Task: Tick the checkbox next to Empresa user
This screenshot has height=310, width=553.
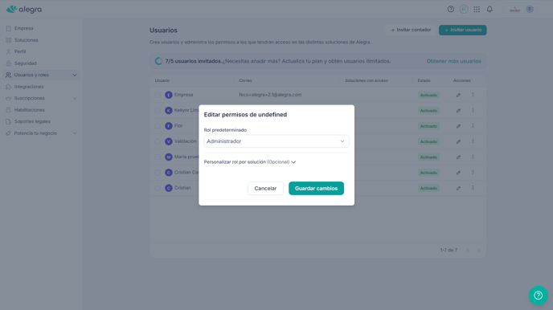Action: pyautogui.click(x=158, y=95)
